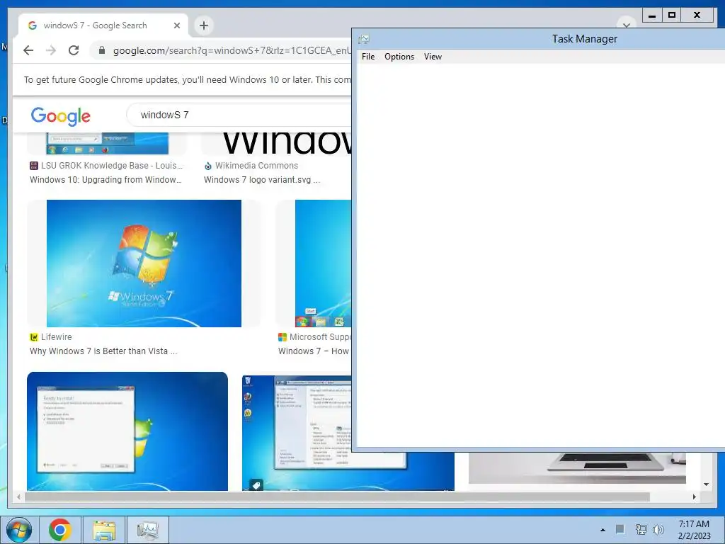Open Windows 10: Upgrading from Windows result

(x=106, y=179)
